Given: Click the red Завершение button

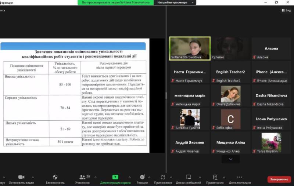Looking at the screenshot, I should point(279,179).
